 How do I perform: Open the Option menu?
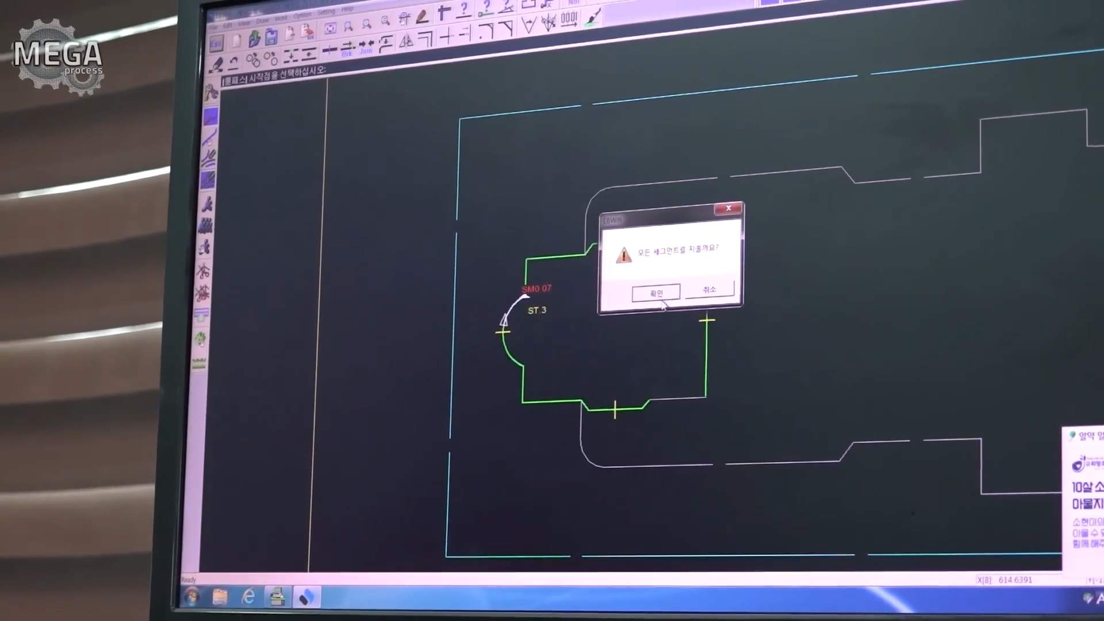point(302,16)
